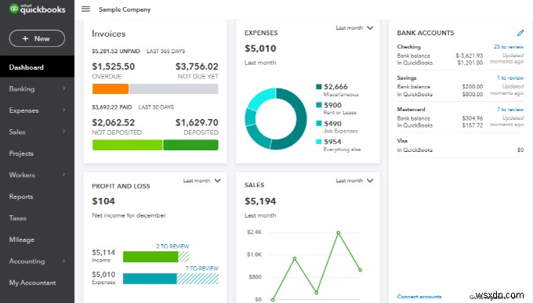Screen dimensions: 533x303
Task: Click the Sample Company title
Action: coord(125,9)
